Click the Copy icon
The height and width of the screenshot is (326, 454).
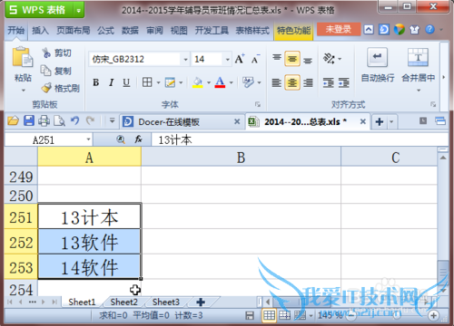[x=46, y=71]
